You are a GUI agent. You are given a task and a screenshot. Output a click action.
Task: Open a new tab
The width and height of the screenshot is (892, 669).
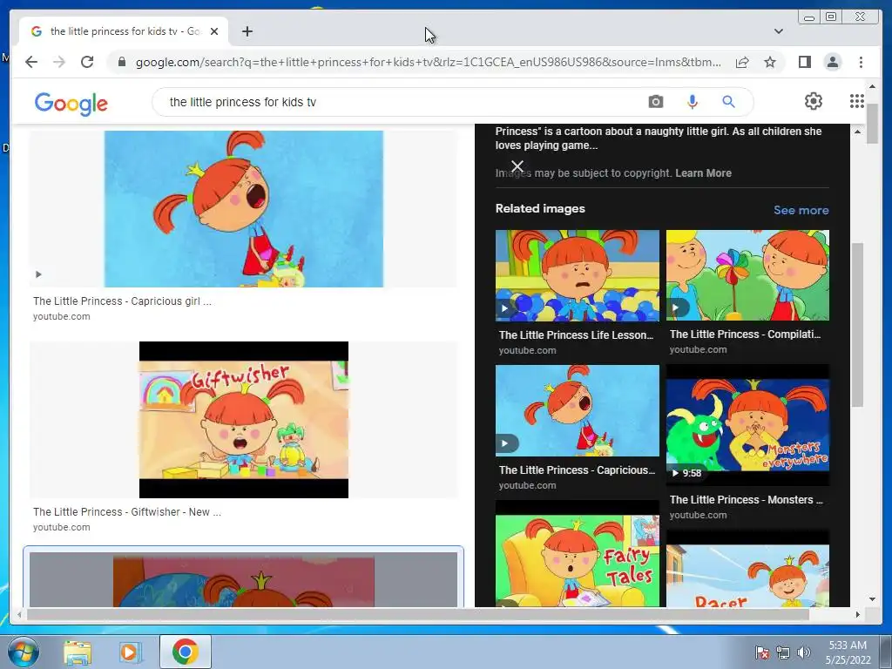click(247, 31)
